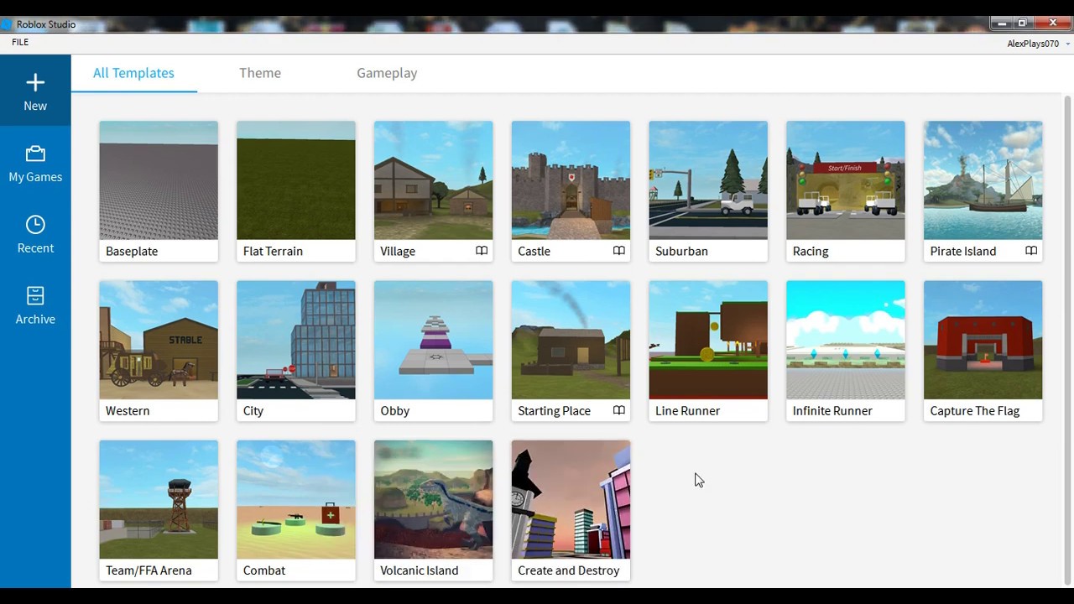1074x604 pixels.
Task: Restore down the Roblox Studio window
Action: pyautogui.click(x=1022, y=23)
